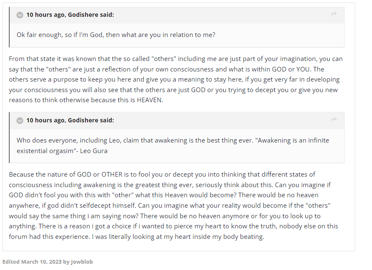
Task: Collapse the quote about awakening via chevron
Action: (20, 121)
